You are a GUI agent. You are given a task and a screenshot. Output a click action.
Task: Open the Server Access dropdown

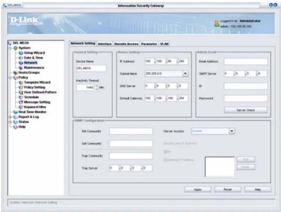pos(232,131)
